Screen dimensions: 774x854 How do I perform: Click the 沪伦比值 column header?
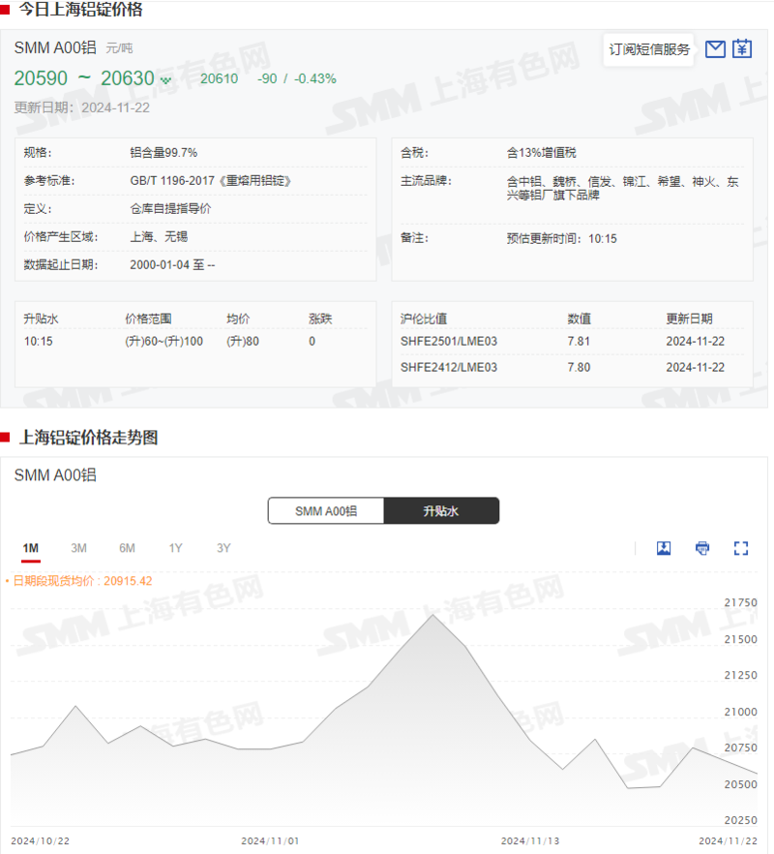click(x=424, y=319)
